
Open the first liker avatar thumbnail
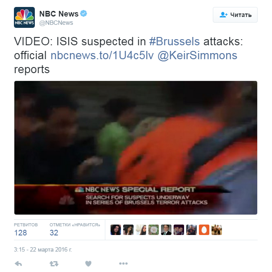(x=116, y=230)
